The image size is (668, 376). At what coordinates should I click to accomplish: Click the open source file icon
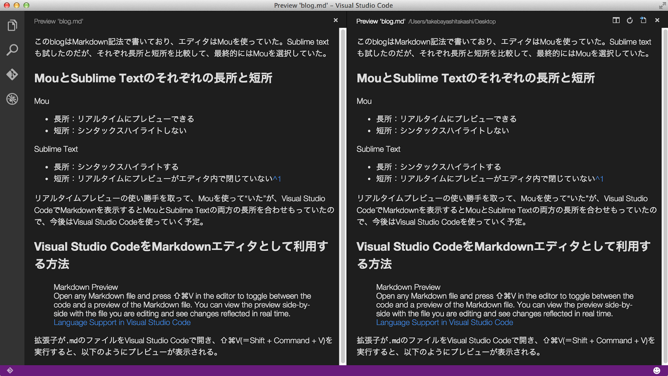643,21
